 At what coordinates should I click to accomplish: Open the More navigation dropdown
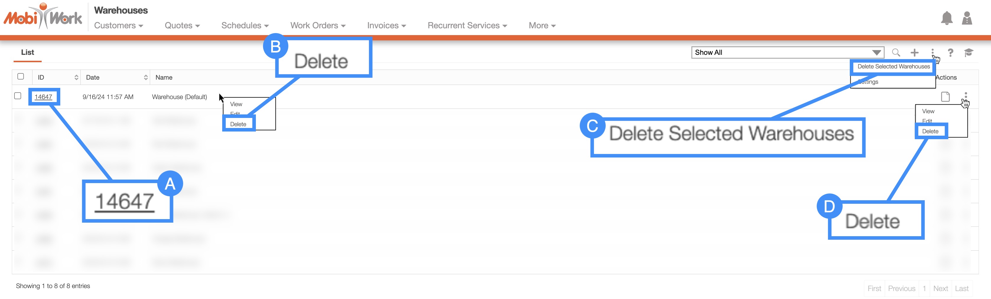tap(542, 26)
